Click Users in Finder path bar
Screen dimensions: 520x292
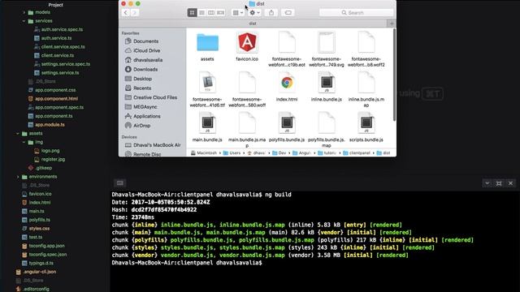click(232, 153)
